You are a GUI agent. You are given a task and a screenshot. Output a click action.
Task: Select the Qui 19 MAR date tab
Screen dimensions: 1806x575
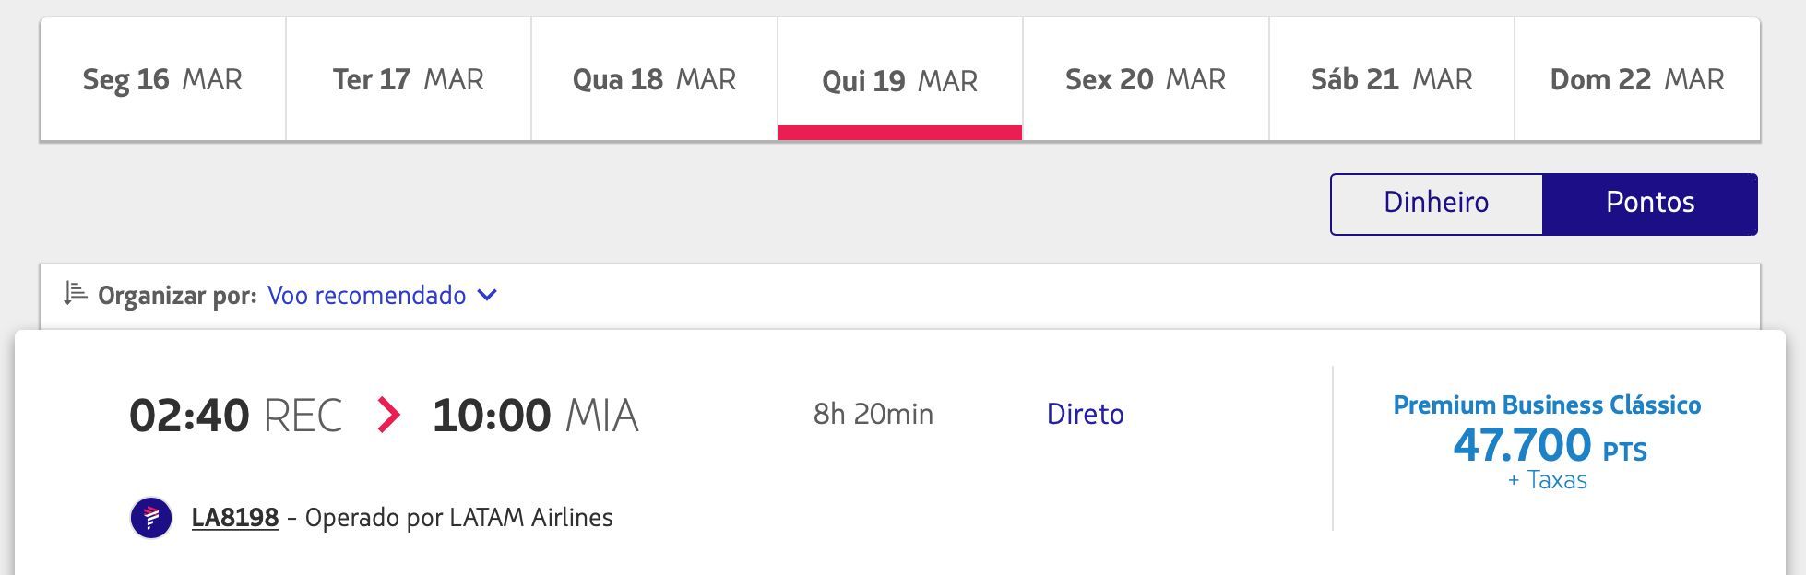click(x=900, y=79)
